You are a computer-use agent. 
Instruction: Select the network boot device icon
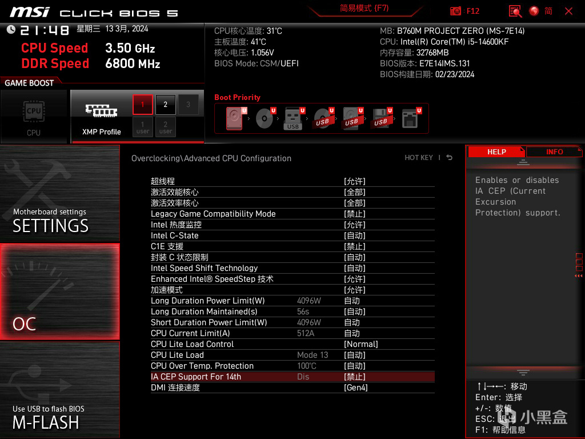410,118
